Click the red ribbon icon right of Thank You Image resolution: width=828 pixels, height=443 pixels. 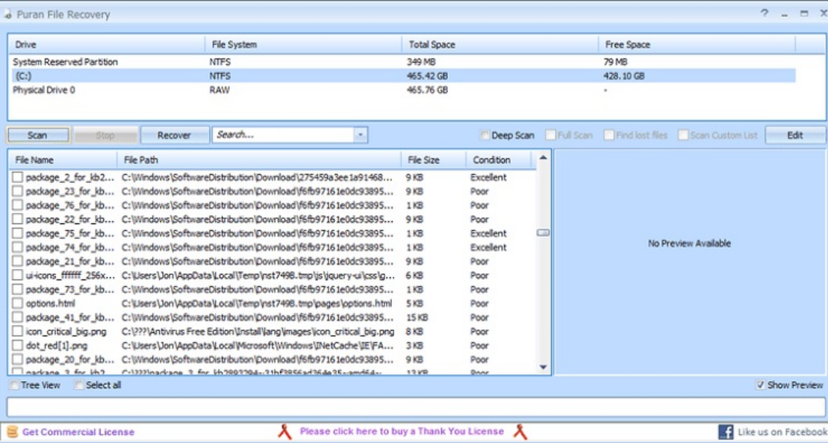tap(520, 432)
